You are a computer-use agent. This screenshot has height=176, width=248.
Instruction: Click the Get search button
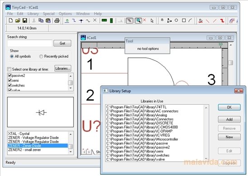62,43
